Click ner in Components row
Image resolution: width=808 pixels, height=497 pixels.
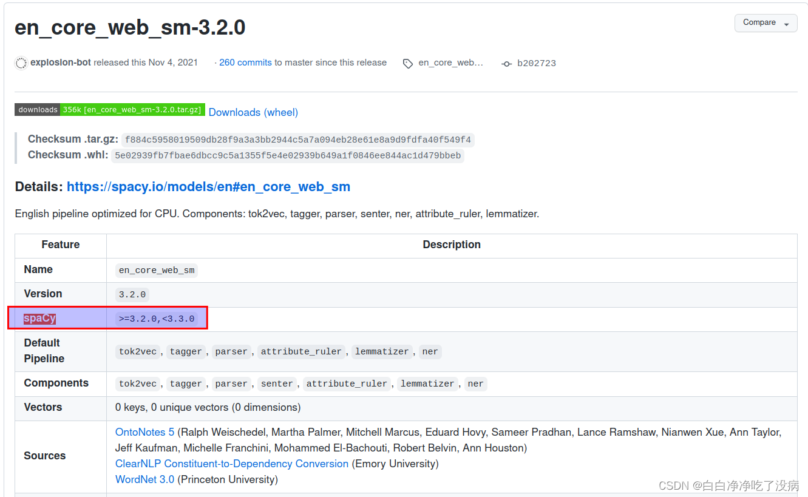(x=475, y=384)
